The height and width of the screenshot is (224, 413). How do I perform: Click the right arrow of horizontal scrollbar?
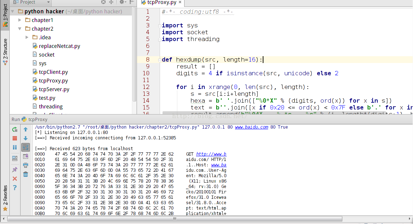[409, 219]
